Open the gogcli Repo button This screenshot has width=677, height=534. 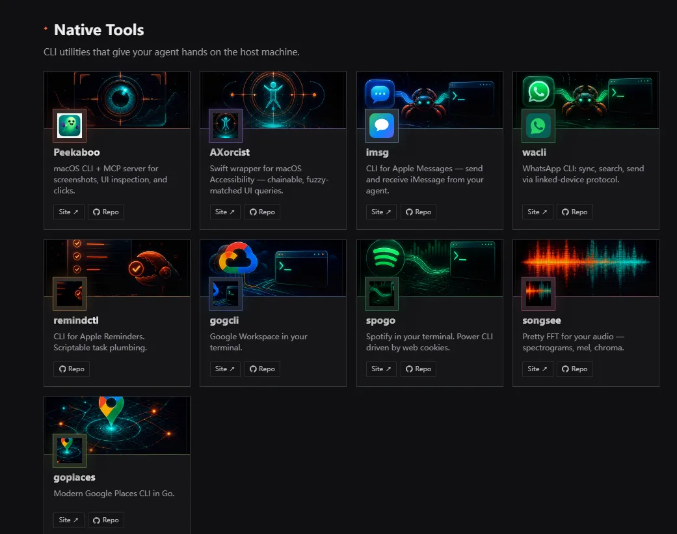(x=262, y=369)
